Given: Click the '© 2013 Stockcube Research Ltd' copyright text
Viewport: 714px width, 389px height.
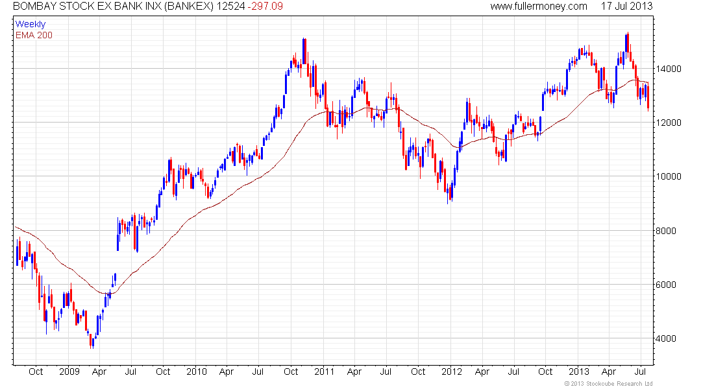Looking at the screenshot, I should [x=608, y=384].
